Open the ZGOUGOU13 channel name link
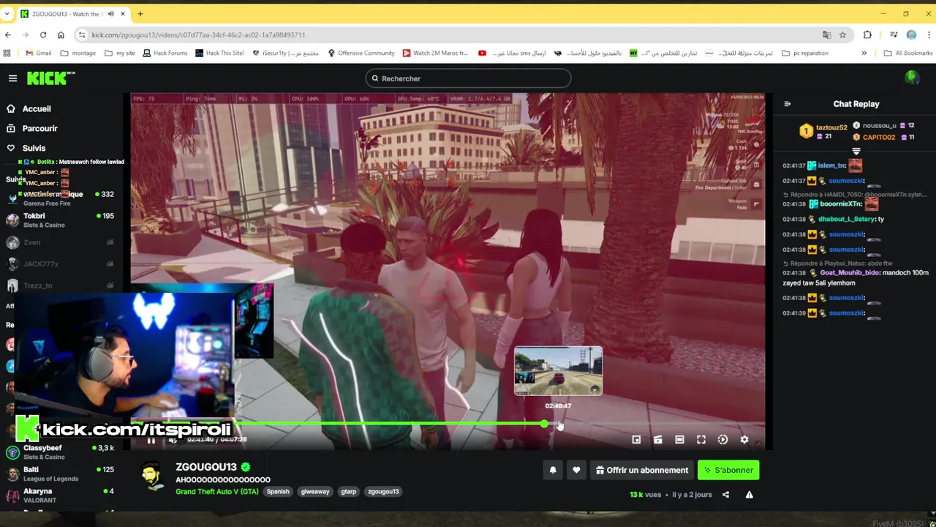 206,467
